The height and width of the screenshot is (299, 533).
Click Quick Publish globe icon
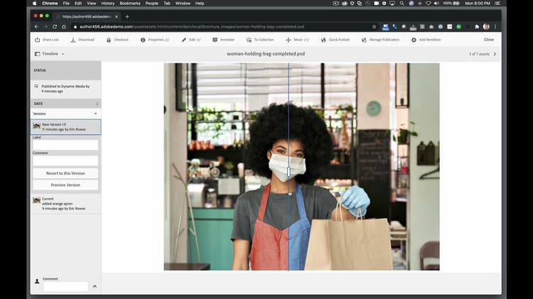(324, 40)
